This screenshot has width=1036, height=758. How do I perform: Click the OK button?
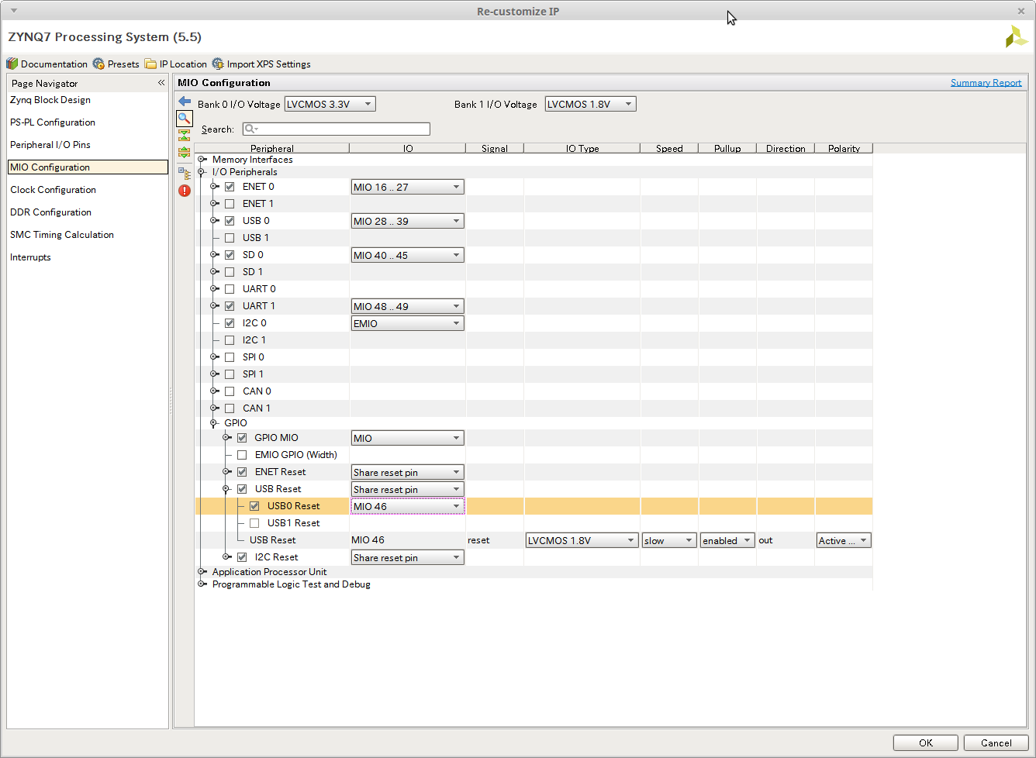pos(925,742)
